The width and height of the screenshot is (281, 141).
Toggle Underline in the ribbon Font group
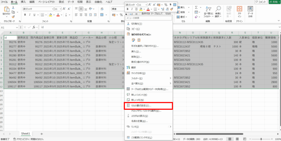34,15
